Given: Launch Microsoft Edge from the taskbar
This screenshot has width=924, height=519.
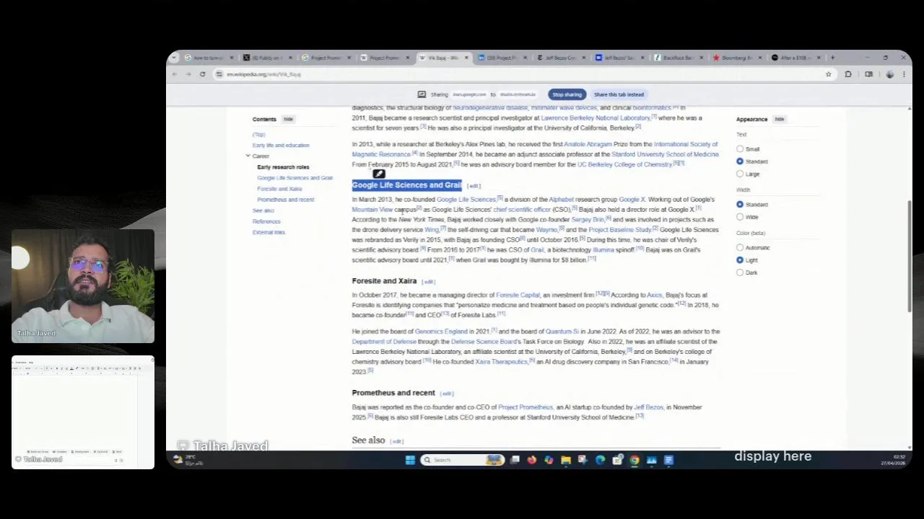Looking at the screenshot, I should click(x=600, y=460).
